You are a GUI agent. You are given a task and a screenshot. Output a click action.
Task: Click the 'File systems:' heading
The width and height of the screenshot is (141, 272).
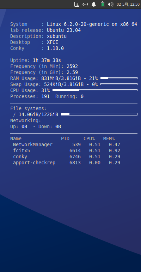tap(29, 109)
